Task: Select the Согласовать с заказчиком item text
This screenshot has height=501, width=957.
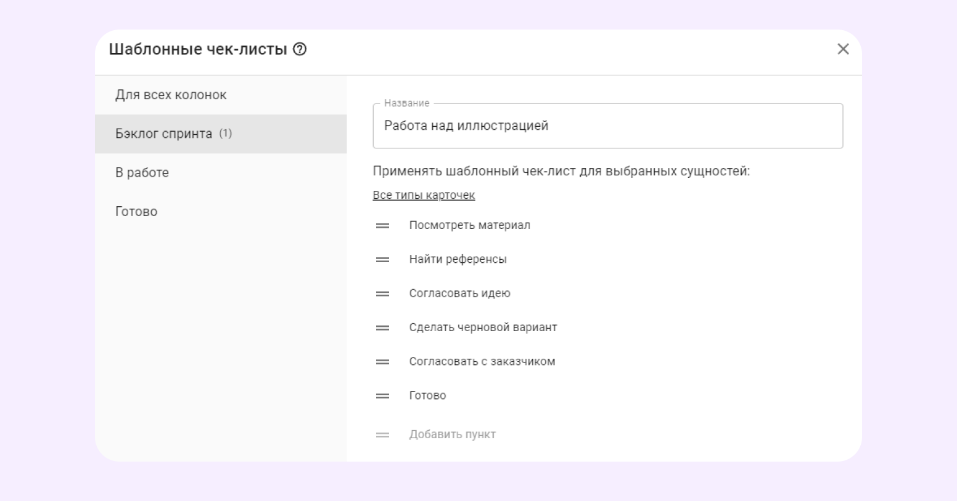Action: coord(482,361)
